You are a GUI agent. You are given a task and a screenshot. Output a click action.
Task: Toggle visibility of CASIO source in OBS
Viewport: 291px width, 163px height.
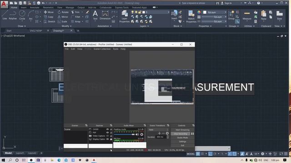(x=107, y=129)
